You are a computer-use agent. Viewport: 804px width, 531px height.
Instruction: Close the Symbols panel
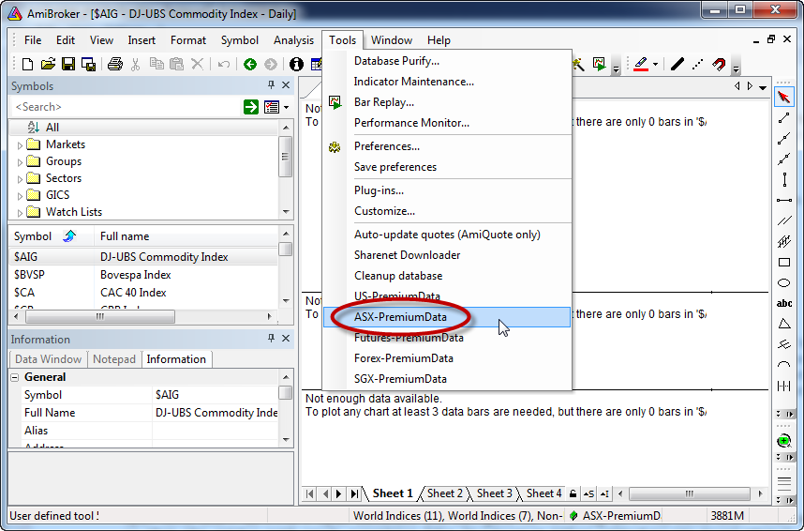(286, 85)
